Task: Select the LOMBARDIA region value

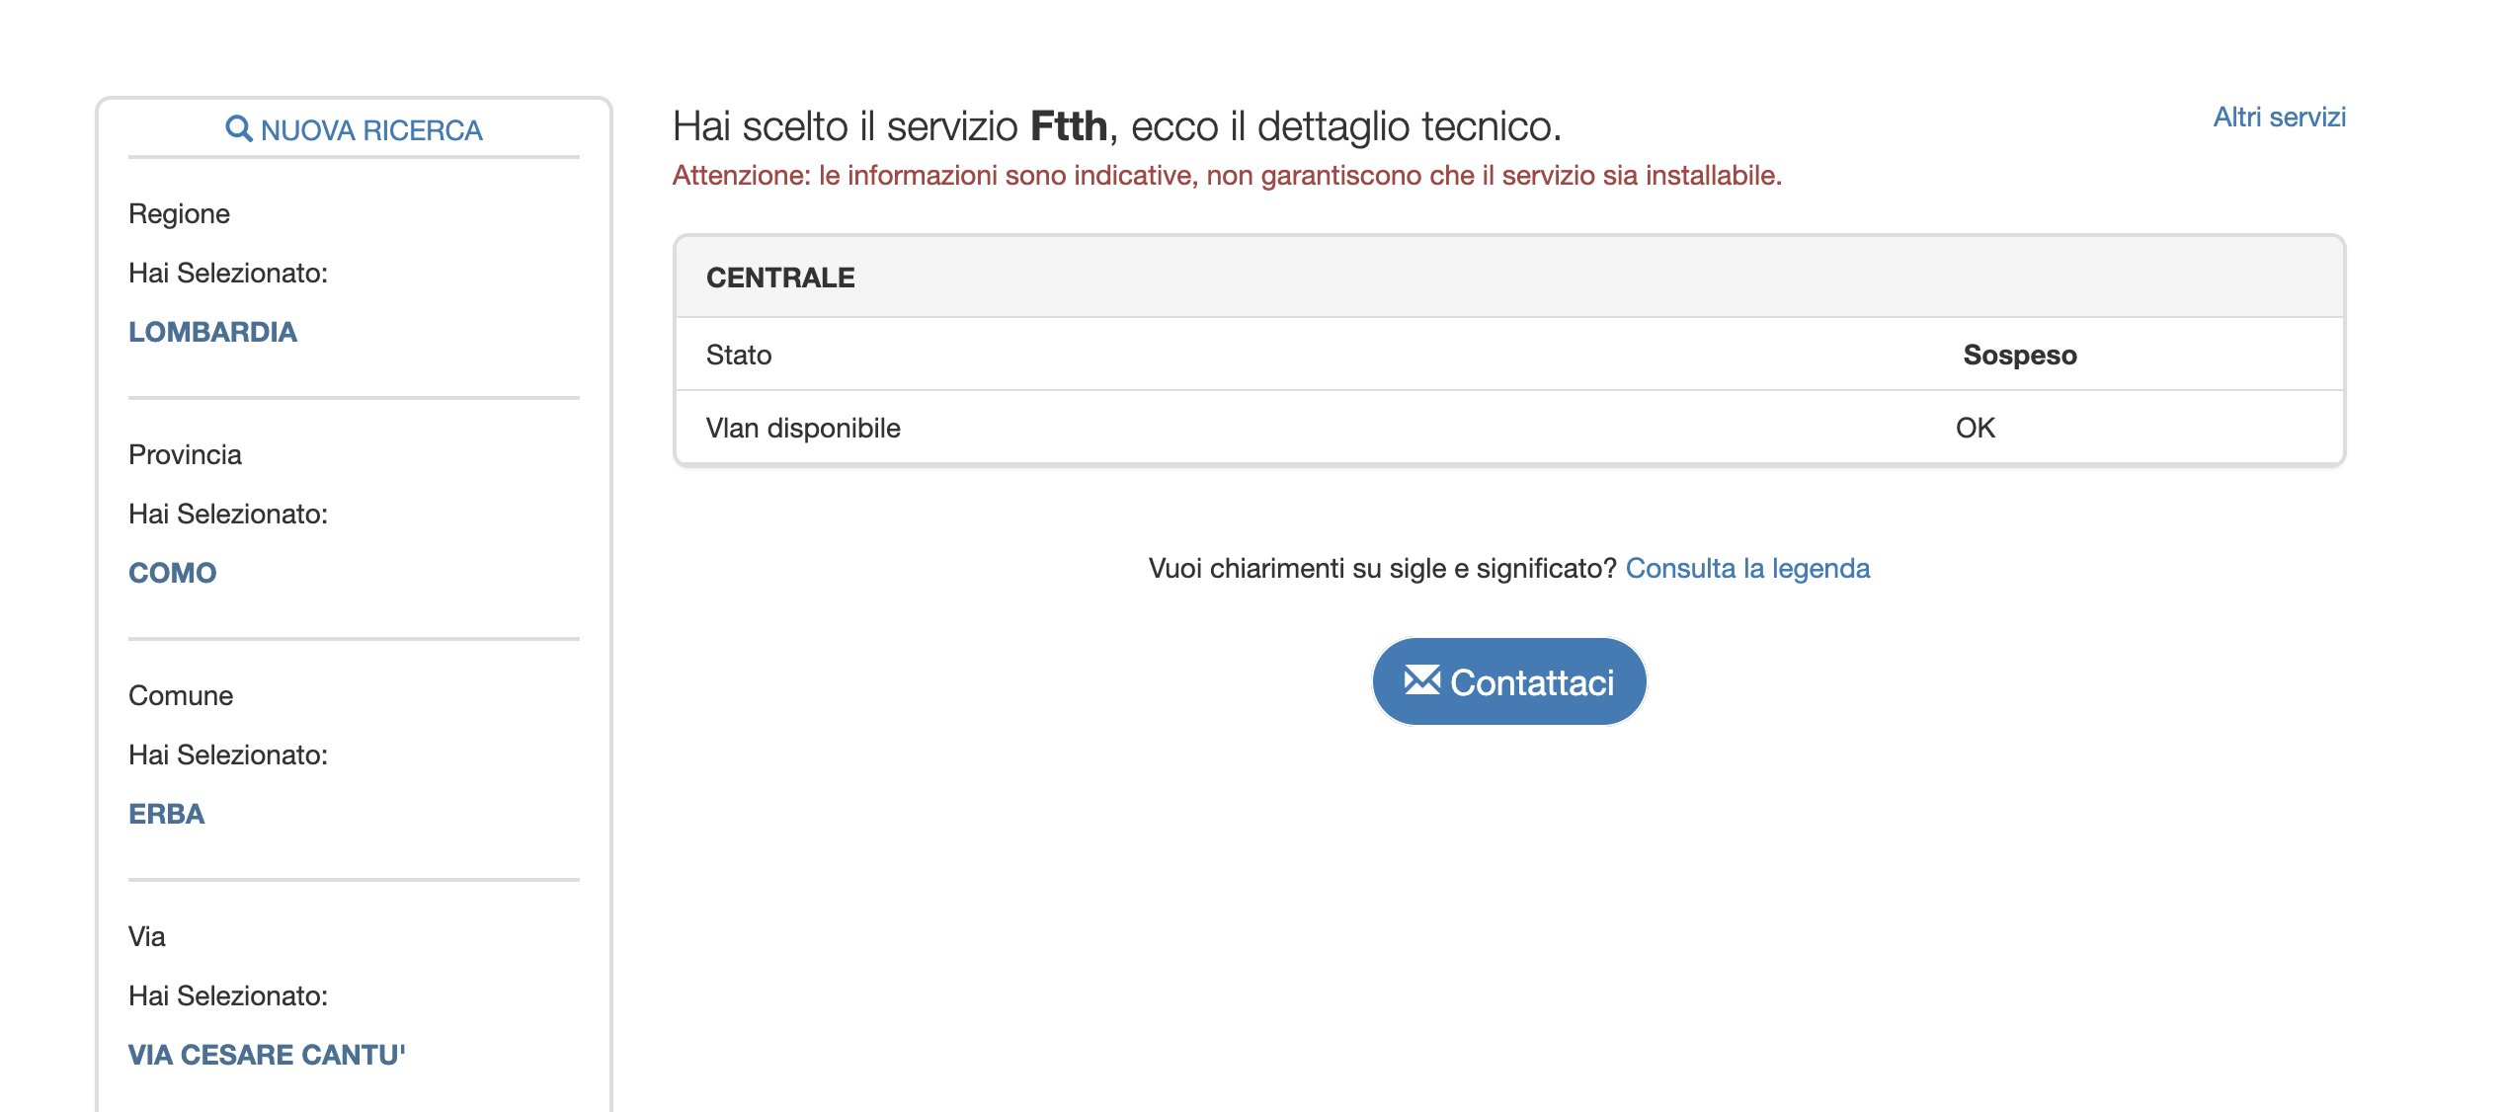Action: pyautogui.click(x=212, y=332)
